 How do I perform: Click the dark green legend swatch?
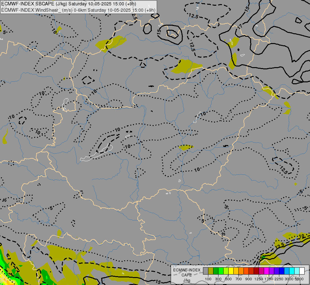tap(216, 271)
